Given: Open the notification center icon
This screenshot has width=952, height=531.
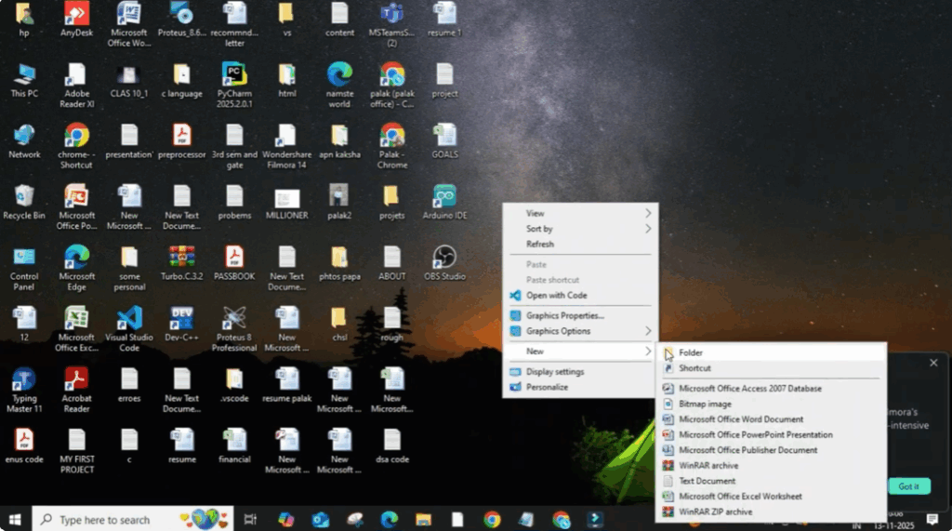Looking at the screenshot, I should [932, 520].
